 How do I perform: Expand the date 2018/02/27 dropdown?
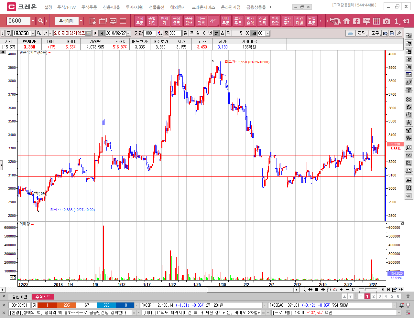pos(128,33)
